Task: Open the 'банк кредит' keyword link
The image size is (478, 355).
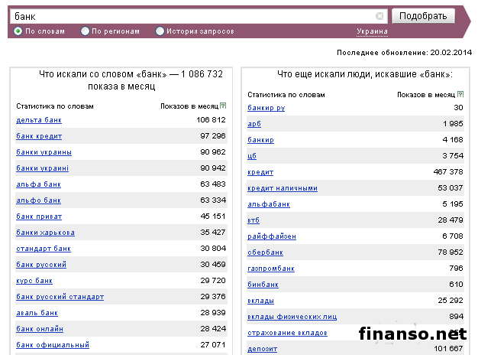Action: click(x=39, y=136)
